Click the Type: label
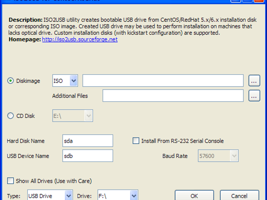 pyautogui.click(x=14, y=196)
